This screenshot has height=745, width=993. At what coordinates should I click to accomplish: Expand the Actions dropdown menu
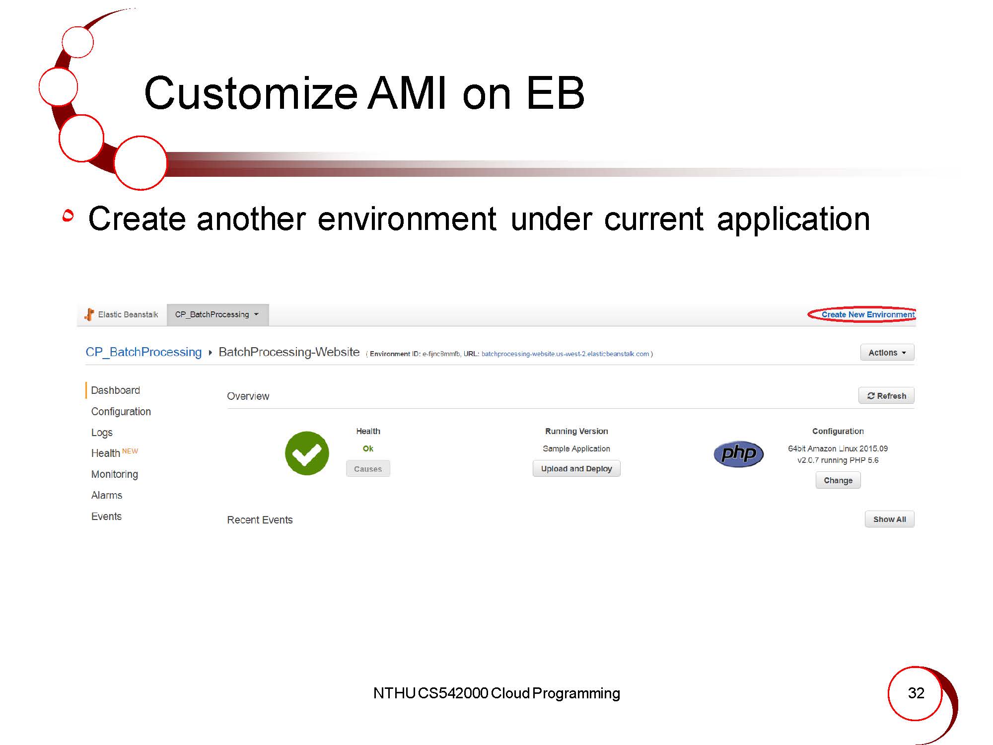click(x=887, y=353)
